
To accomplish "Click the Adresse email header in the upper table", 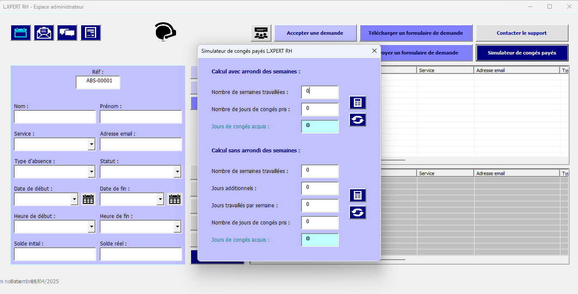I will 517,70.
